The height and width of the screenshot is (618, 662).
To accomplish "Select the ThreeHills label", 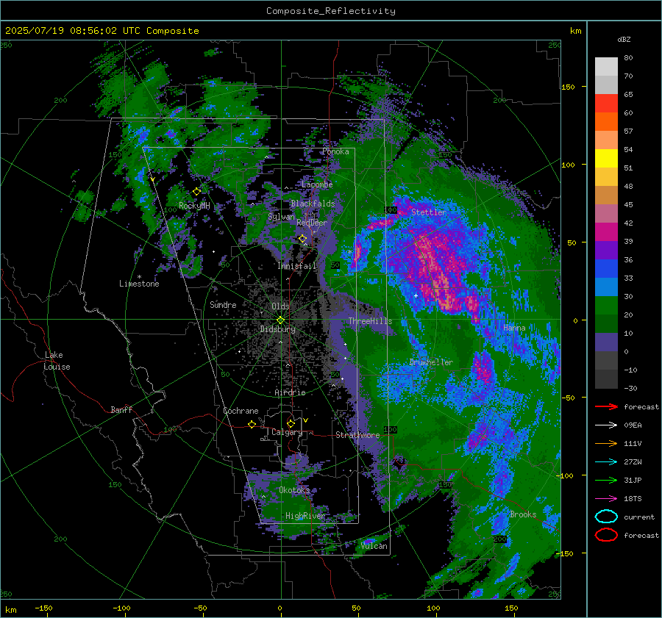I will click(370, 321).
